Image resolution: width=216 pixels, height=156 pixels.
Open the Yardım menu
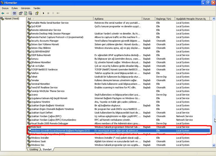click(37, 8)
